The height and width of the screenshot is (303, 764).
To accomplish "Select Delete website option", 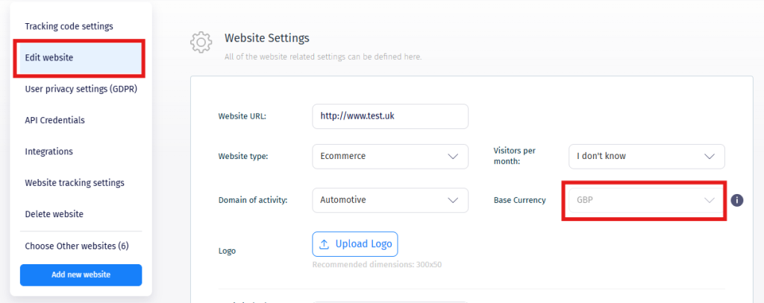I will 54,214.
